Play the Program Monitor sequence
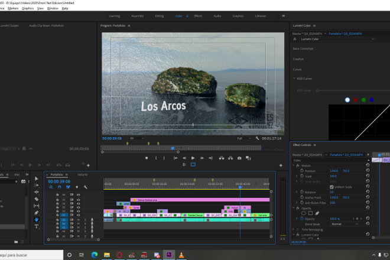The width and height of the screenshot is (390, 260). point(193,158)
